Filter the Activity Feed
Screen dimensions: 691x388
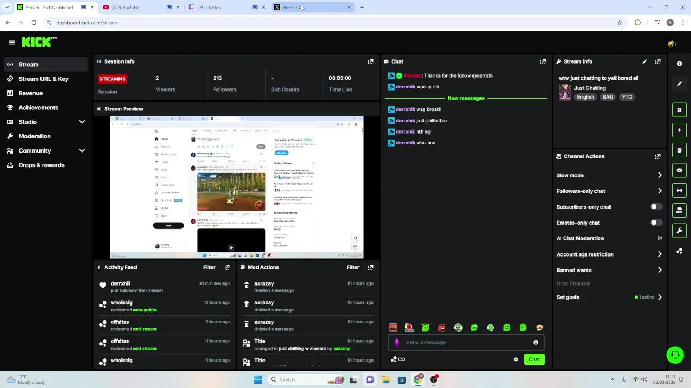(209, 267)
